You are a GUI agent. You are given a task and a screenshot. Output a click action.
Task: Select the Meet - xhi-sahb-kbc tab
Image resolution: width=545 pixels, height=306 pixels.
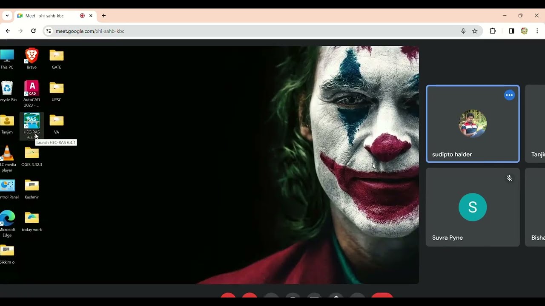(x=55, y=16)
